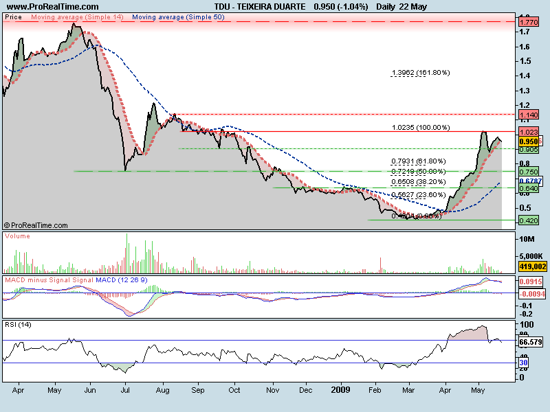Click the 0.7931 (61.80%) Fibonacci label
This screenshot has height=412, width=550.
(x=419, y=161)
